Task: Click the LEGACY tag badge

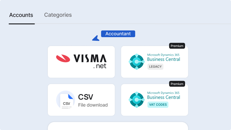Action: [156, 67]
